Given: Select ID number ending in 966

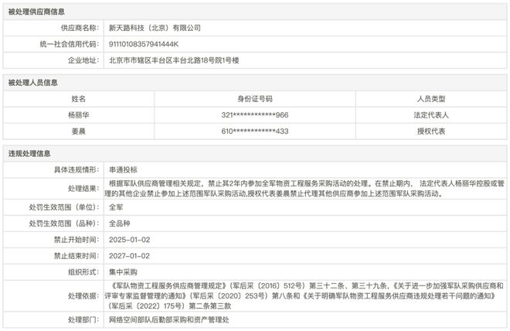Looking at the screenshot, I should (255, 115).
